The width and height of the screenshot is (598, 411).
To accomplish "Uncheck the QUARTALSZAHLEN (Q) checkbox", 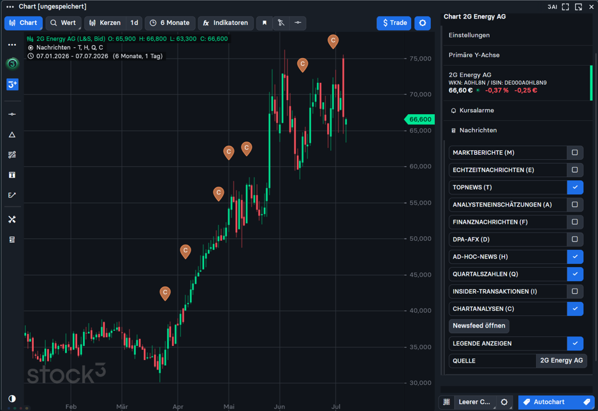I will (x=575, y=274).
